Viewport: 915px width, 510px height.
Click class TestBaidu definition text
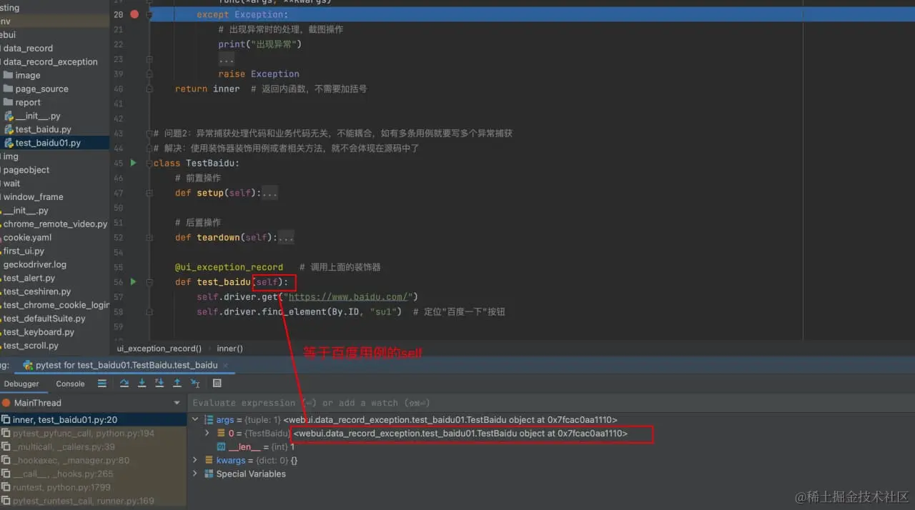point(197,163)
